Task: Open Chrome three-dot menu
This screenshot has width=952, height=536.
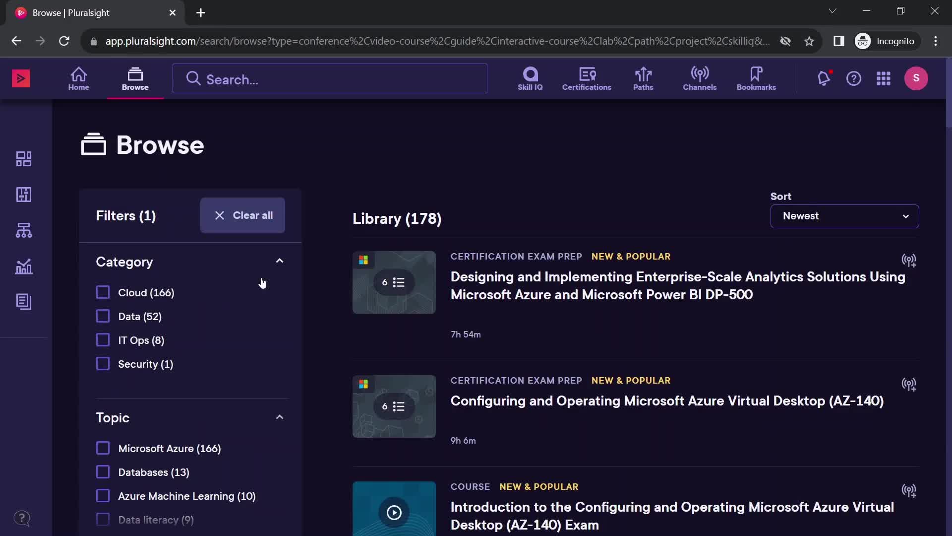Action: click(936, 41)
